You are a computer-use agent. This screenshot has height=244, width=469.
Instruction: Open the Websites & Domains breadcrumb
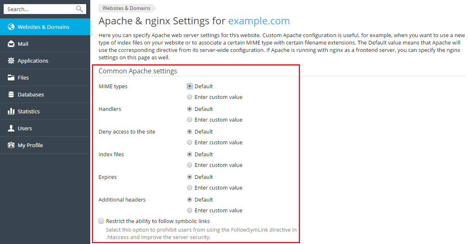pyautogui.click(x=126, y=8)
